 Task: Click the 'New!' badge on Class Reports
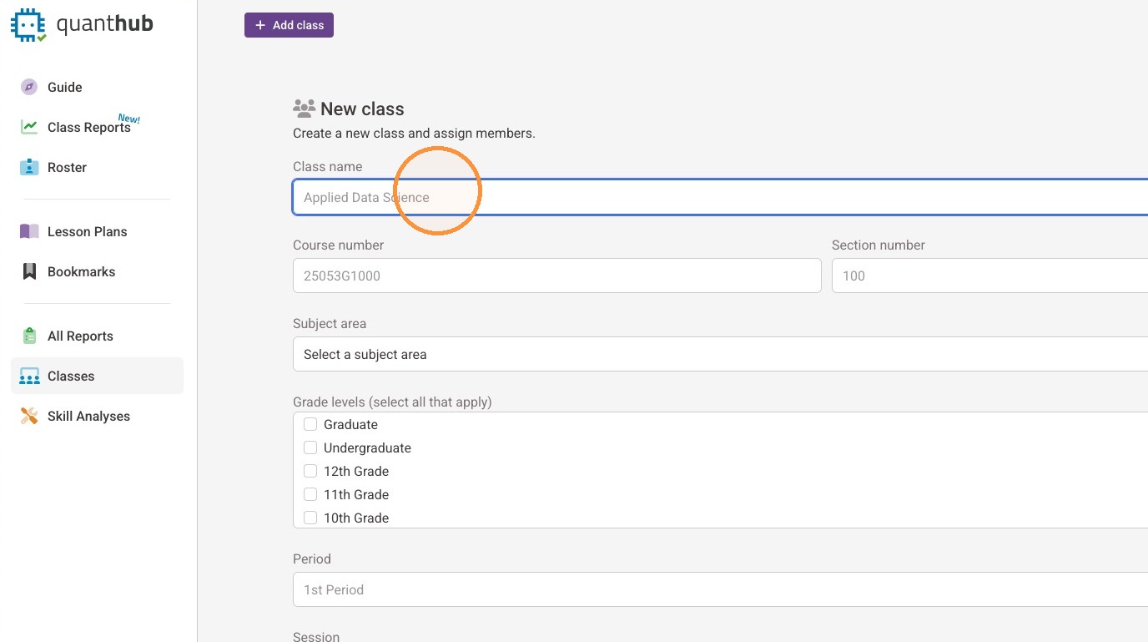point(129,119)
